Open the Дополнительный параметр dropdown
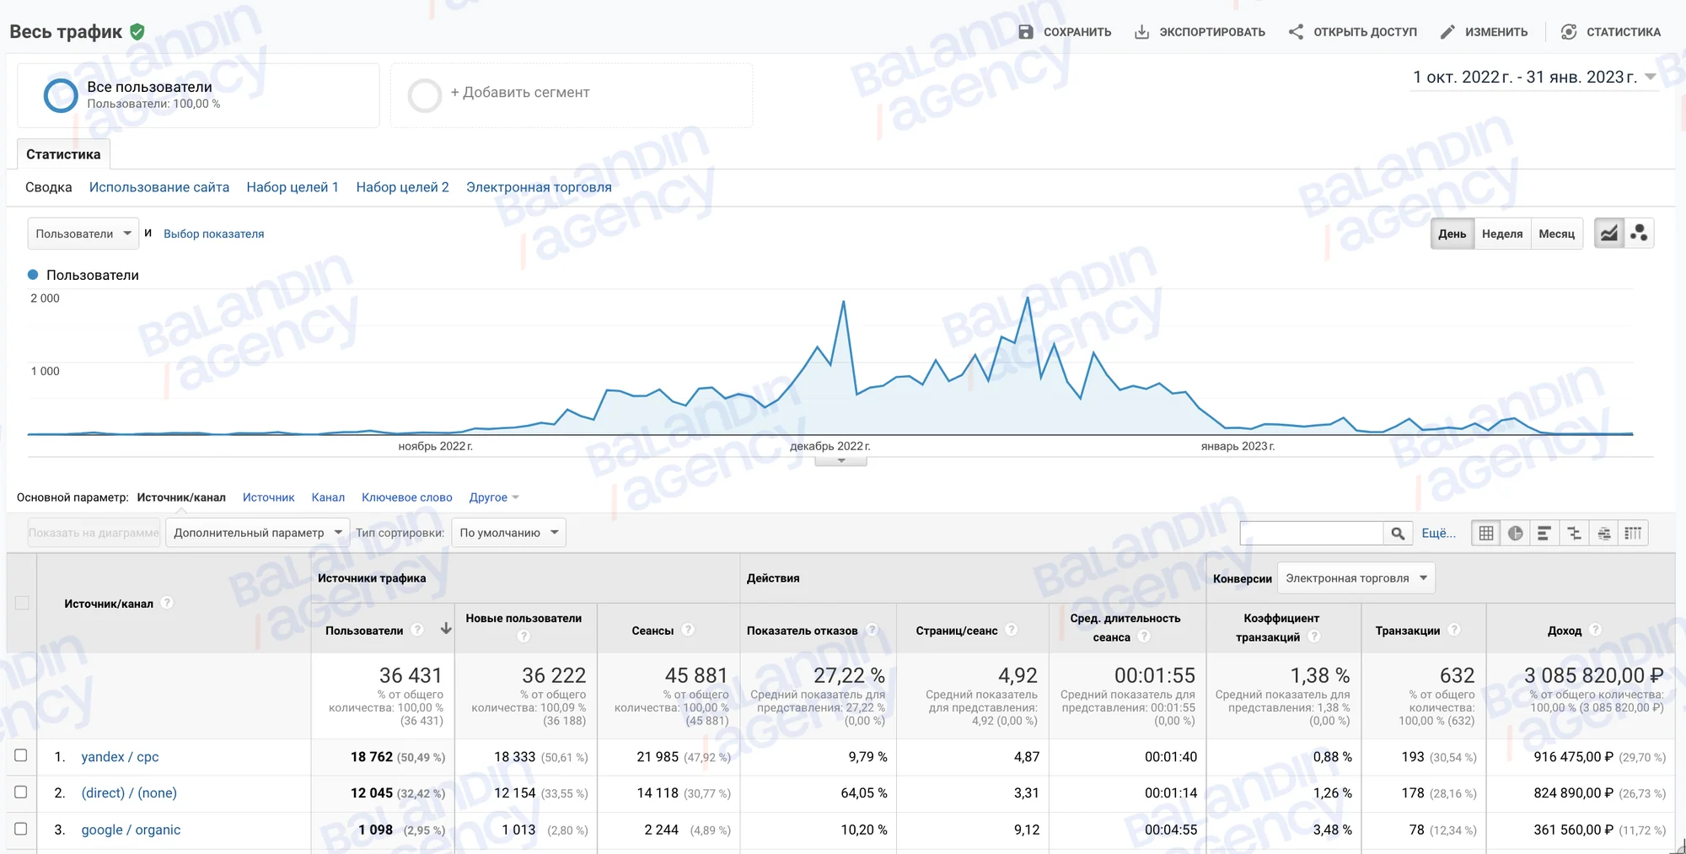1686x854 pixels. point(257,533)
